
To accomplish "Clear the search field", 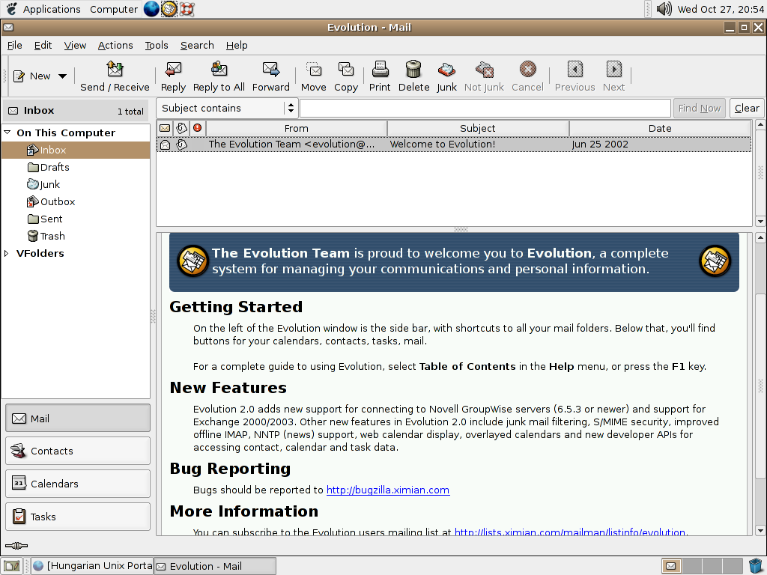I will [x=747, y=108].
